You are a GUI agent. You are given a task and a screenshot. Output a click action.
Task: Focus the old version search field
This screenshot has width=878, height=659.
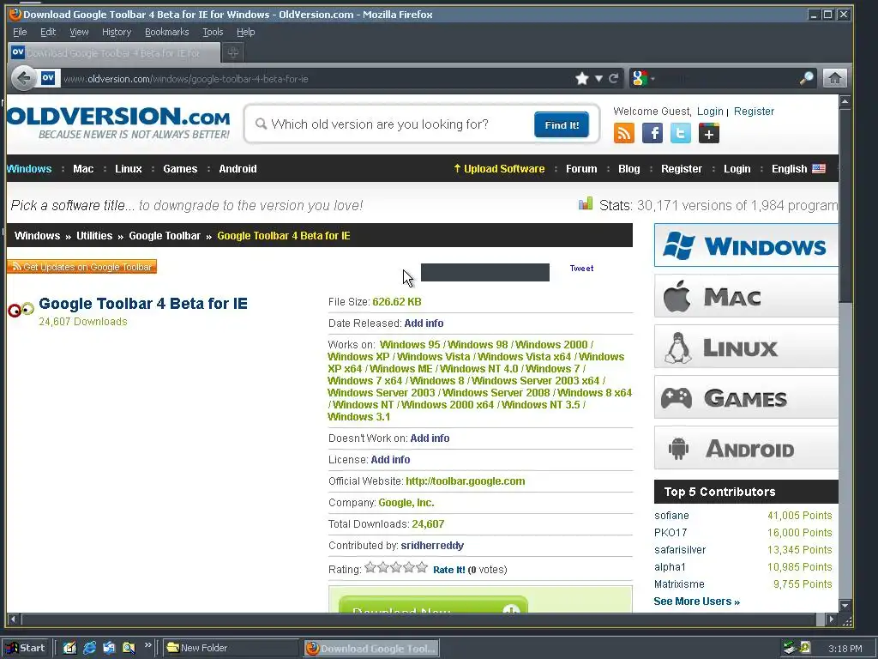[x=392, y=124]
